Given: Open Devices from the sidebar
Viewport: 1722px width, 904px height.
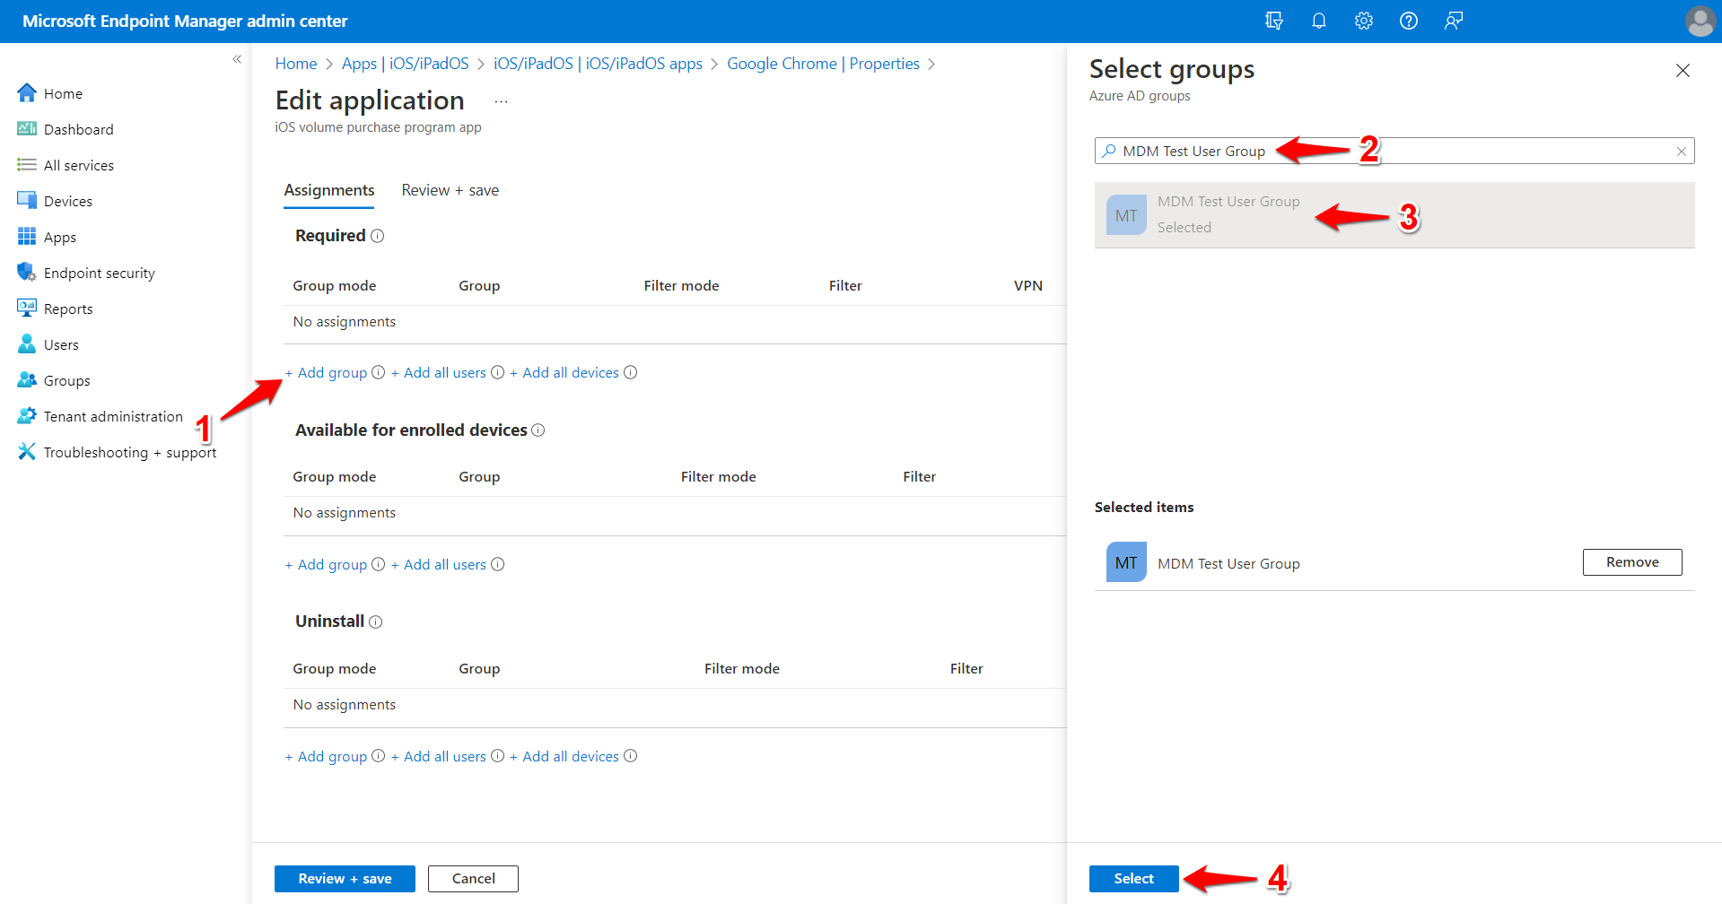Looking at the screenshot, I should tap(67, 200).
